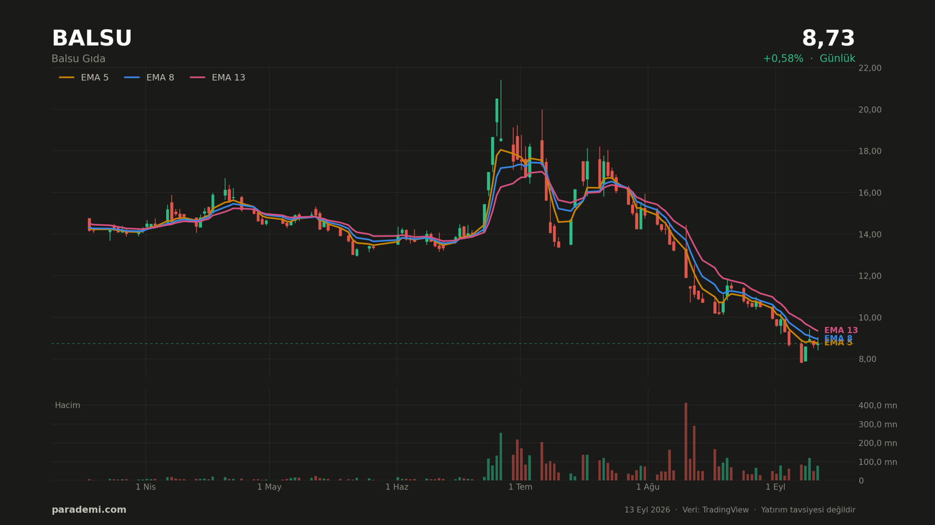
Task: Click the 18,00 price axis label
Action: [870, 151]
